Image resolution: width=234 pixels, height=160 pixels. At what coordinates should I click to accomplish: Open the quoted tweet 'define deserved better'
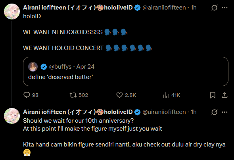(x=126, y=71)
